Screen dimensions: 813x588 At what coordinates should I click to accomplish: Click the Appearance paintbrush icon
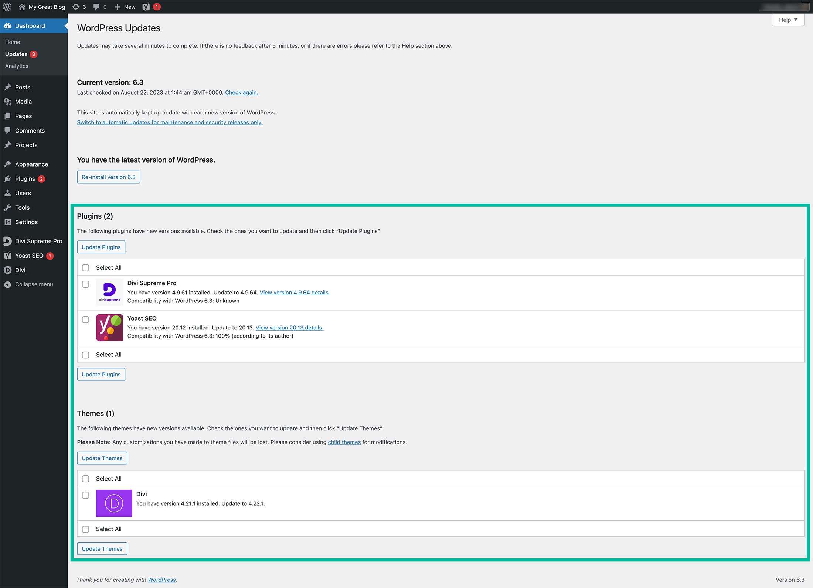point(8,164)
